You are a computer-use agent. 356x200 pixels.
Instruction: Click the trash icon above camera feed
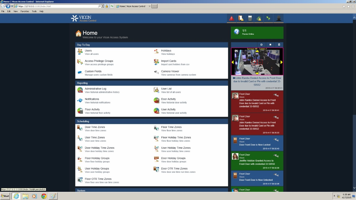tap(279, 45)
